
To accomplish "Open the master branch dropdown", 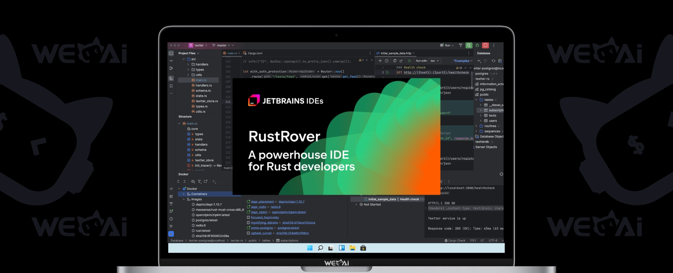I will [223, 45].
